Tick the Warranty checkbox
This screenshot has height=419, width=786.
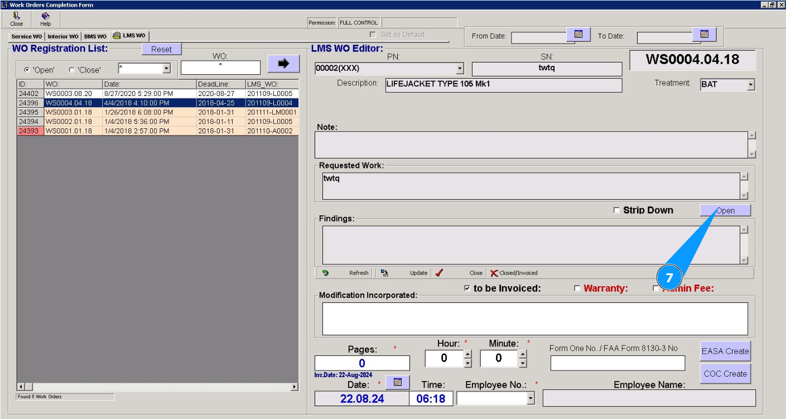[x=577, y=288]
